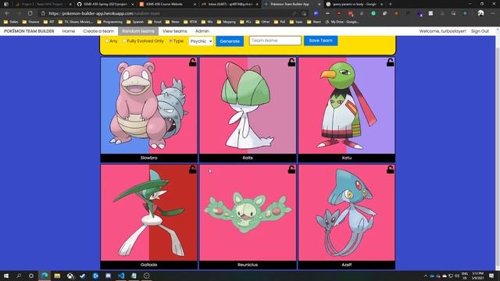This screenshot has width=500, height=281.
Task: Open the Programming bookmarks folder
Action: tap(109, 22)
